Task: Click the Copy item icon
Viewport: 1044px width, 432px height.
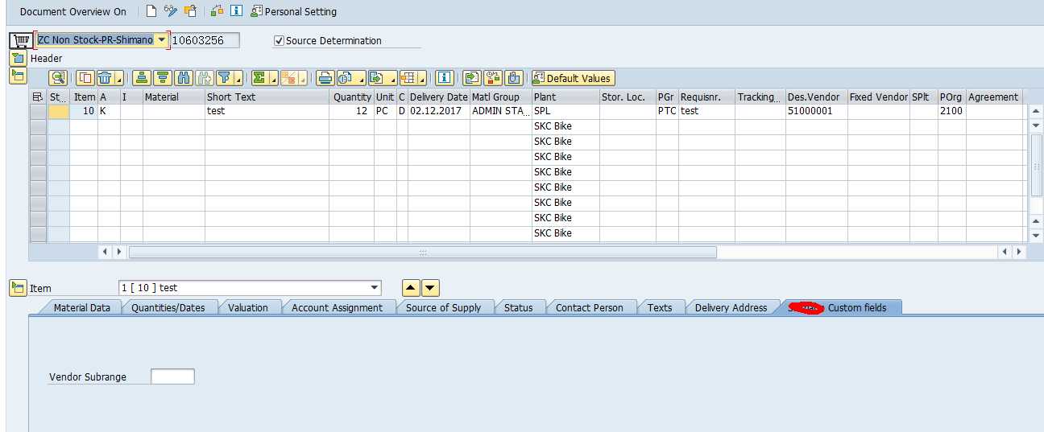Action: point(85,78)
